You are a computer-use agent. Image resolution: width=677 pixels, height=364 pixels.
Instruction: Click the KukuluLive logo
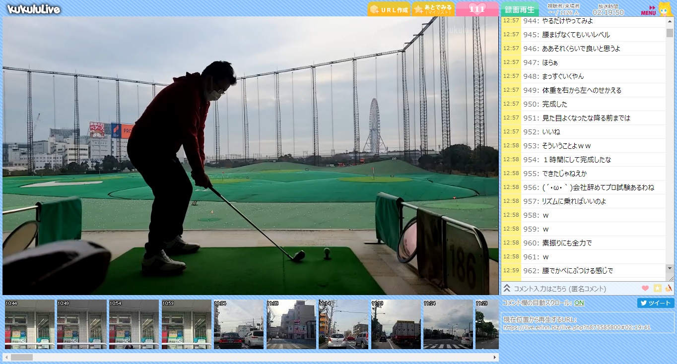coord(34,9)
